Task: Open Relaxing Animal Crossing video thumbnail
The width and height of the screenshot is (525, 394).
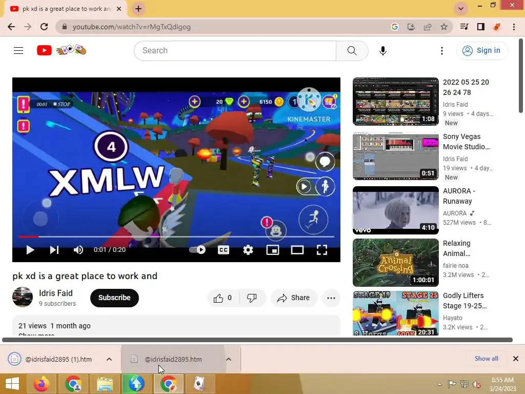Action: pos(395,262)
